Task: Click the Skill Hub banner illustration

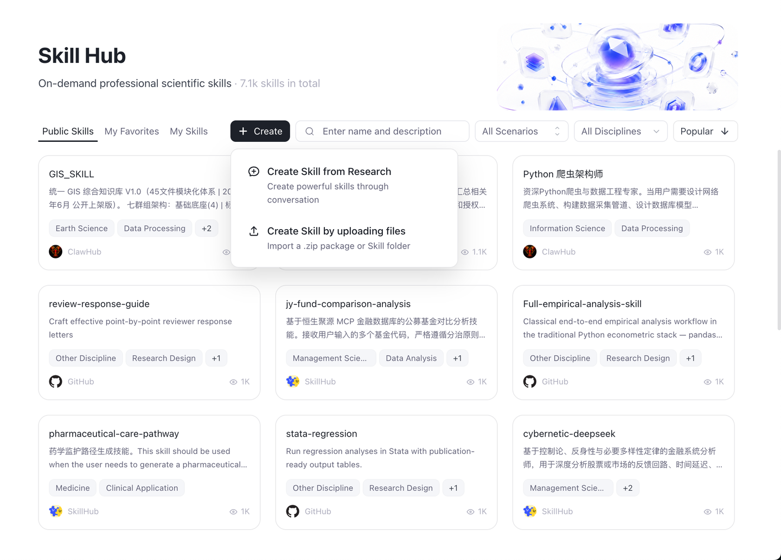Action: tap(618, 66)
